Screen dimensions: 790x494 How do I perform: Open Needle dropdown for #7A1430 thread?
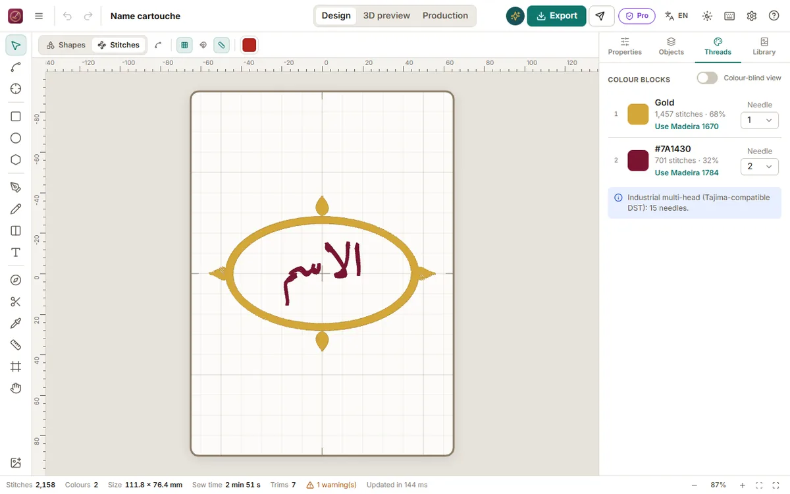click(x=760, y=167)
